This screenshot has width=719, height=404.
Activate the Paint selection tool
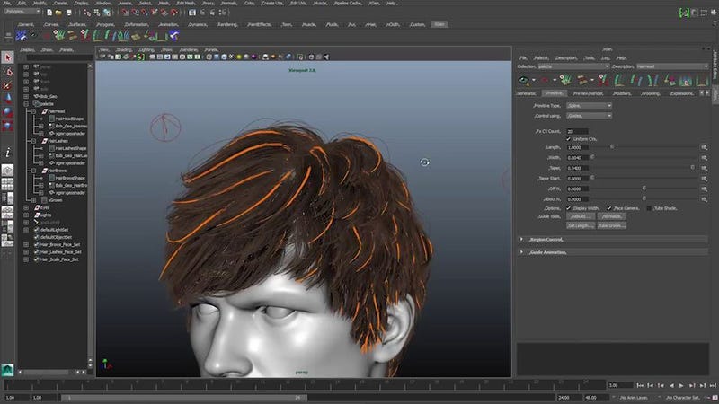click(7, 85)
